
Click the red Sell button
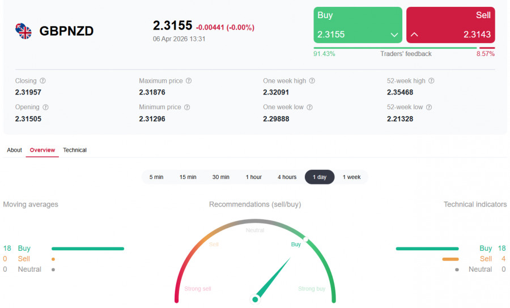(x=450, y=25)
